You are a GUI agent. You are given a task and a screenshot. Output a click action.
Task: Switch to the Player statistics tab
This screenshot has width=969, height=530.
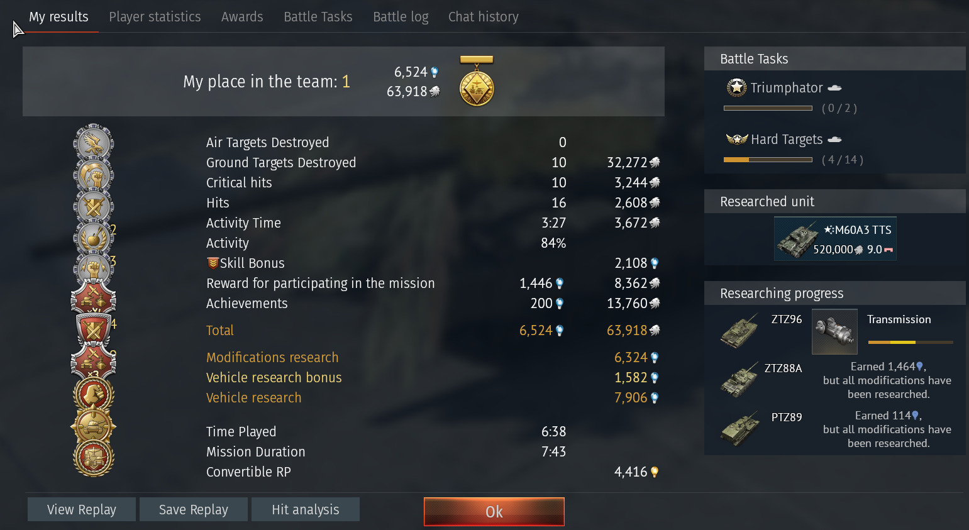[155, 17]
